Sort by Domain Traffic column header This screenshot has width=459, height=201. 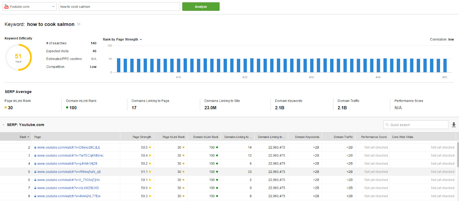coord(343,137)
